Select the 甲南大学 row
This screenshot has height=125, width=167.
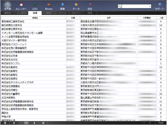click(83, 117)
